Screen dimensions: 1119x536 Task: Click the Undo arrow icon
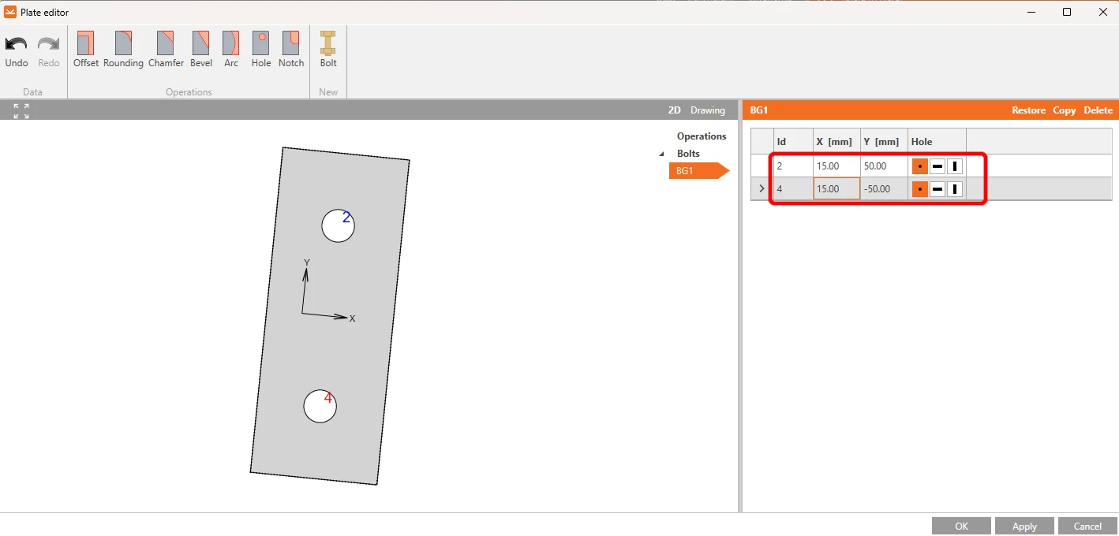[16, 44]
